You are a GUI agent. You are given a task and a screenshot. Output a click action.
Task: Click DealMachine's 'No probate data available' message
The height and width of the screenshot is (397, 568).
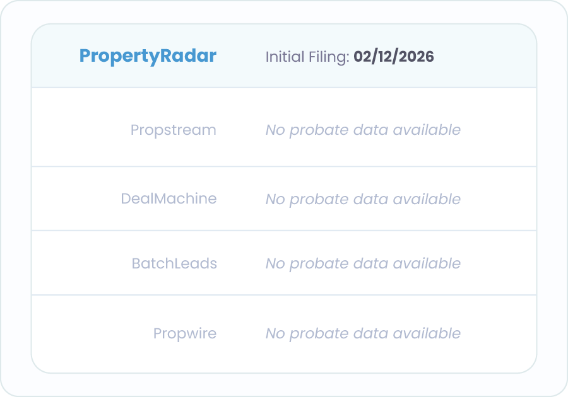[363, 200]
